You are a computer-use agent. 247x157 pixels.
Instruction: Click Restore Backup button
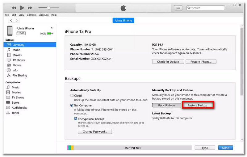tap(197, 105)
